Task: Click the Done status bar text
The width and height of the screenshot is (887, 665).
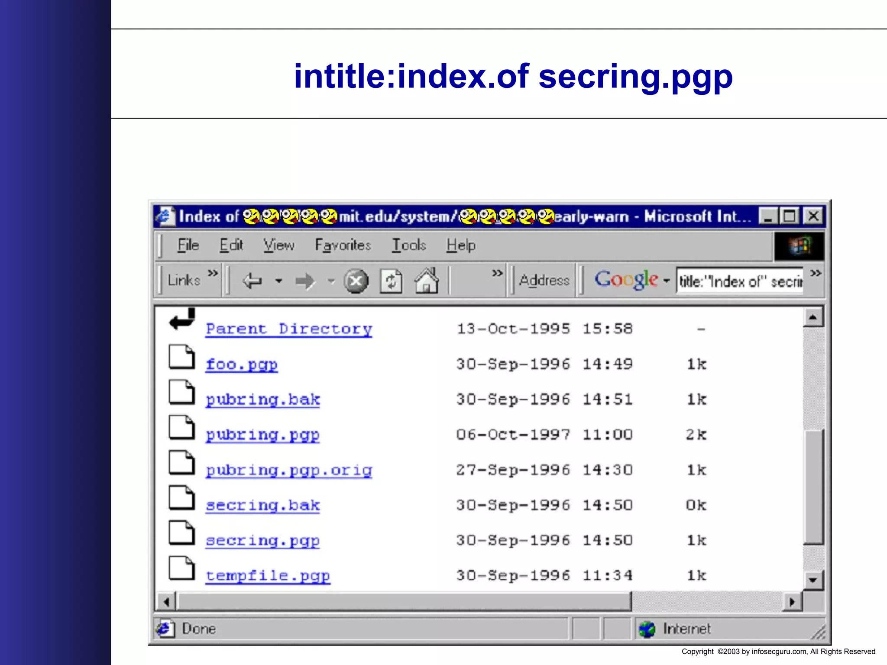Action: tap(199, 629)
